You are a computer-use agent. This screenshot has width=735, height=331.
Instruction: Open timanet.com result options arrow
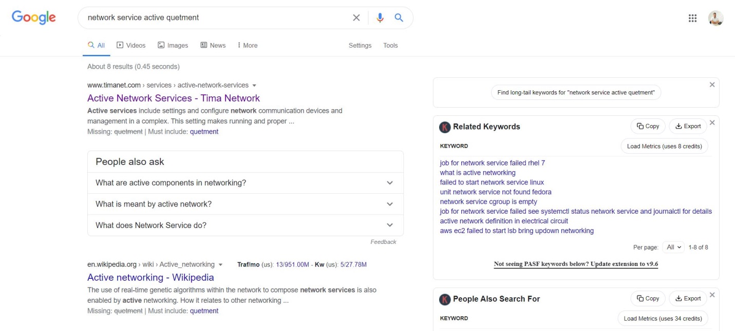[254, 86]
